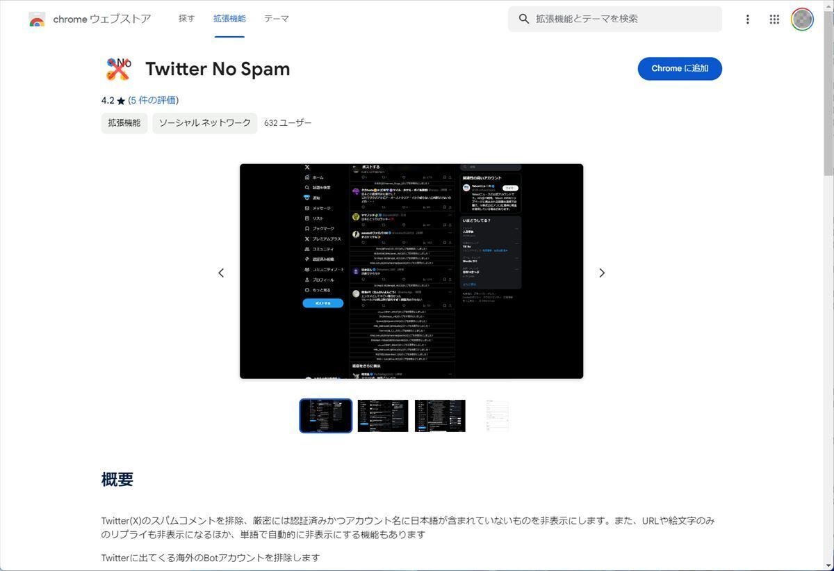The height and width of the screenshot is (571, 834).
Task: Open the 5 件の評価 ratings link
Action: coord(152,100)
